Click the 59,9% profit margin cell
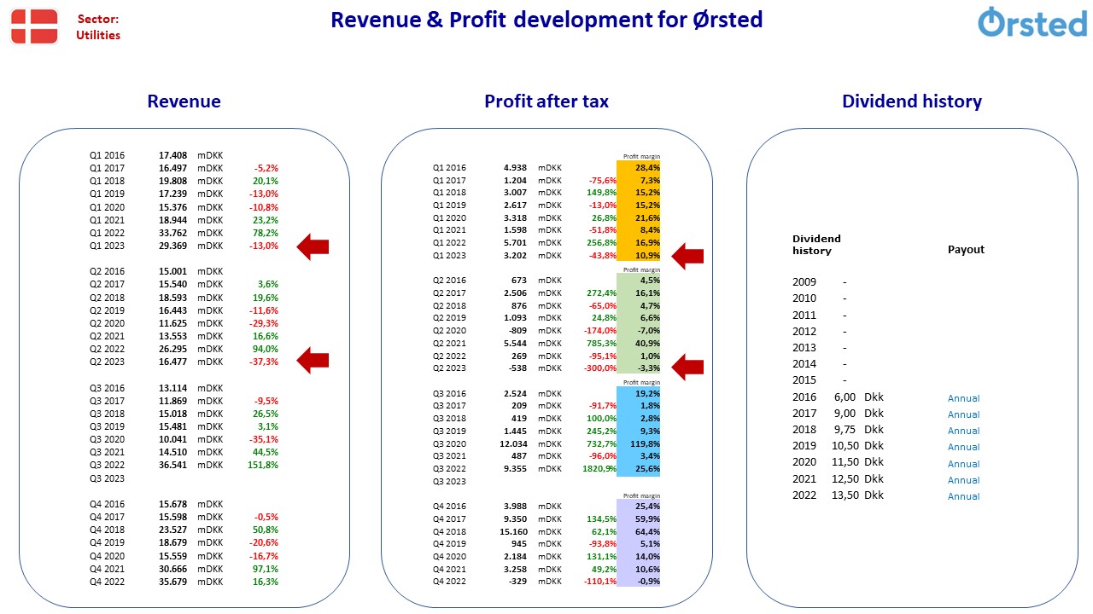 tap(638, 518)
